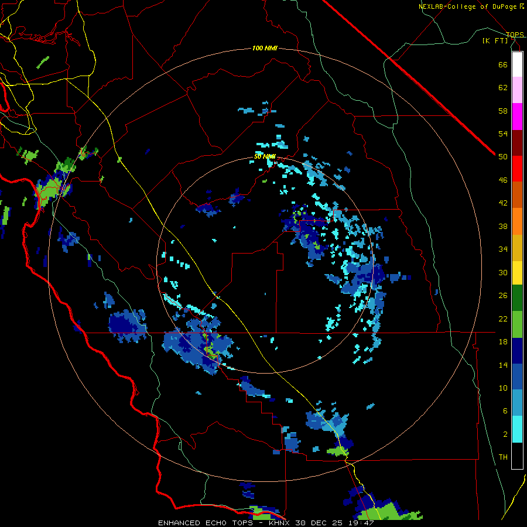Viewport: 527px width, 527px height.
Task: Click the '100 NMI' range ring label
Action: (265, 49)
